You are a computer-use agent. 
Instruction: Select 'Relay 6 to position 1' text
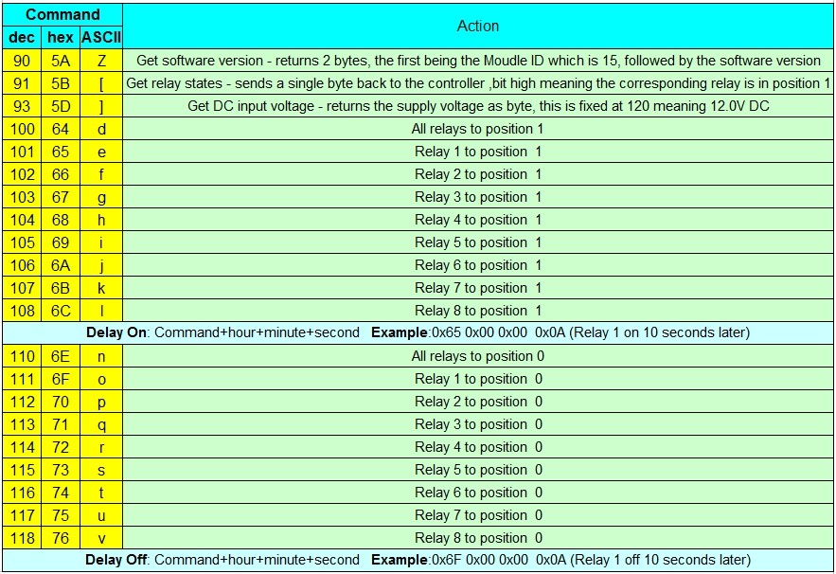pyautogui.click(x=478, y=265)
